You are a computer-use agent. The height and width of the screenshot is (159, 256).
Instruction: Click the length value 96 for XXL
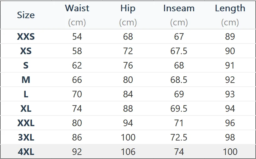coord(230,123)
